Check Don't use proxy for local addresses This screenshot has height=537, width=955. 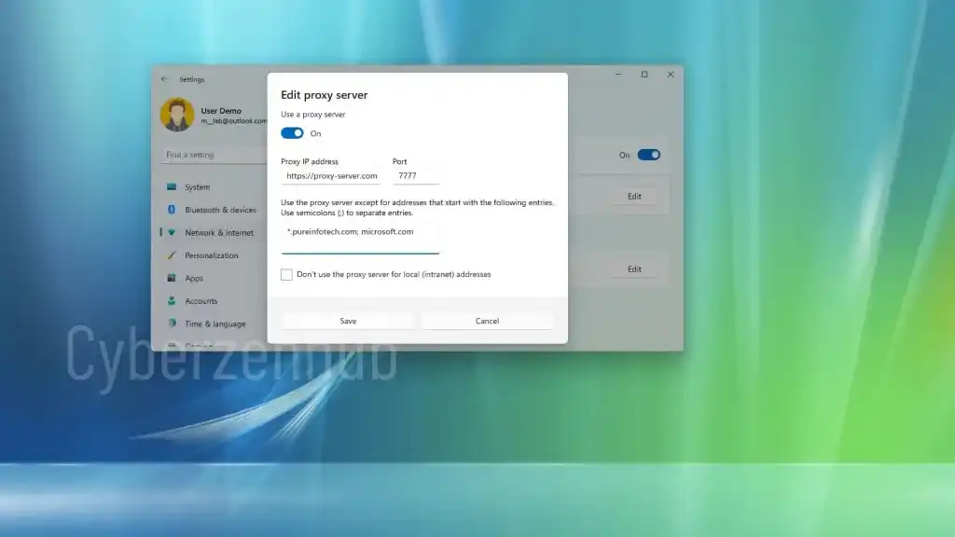286,275
